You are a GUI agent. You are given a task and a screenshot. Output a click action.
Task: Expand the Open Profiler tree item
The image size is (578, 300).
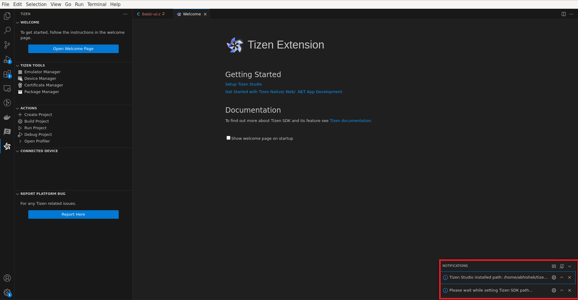20,141
